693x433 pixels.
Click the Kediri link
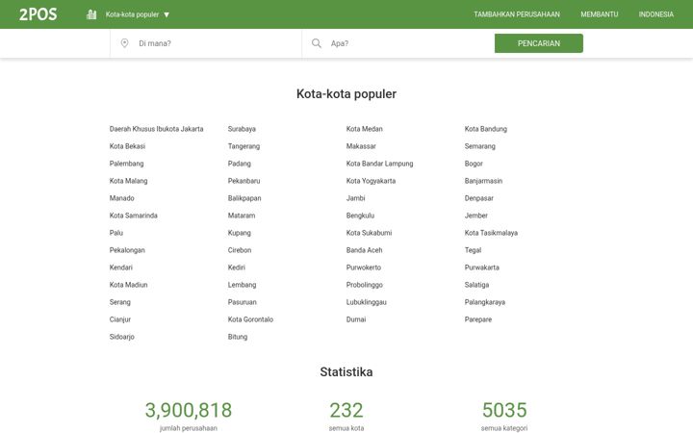pos(237,267)
